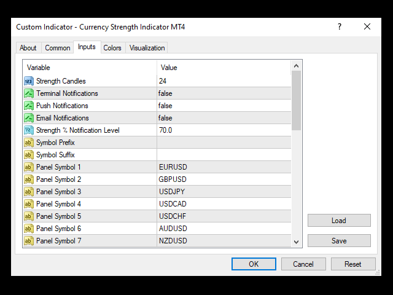Click the string icon beside Panel Symbol 1
This screenshot has width=393, height=295.
pos(29,167)
